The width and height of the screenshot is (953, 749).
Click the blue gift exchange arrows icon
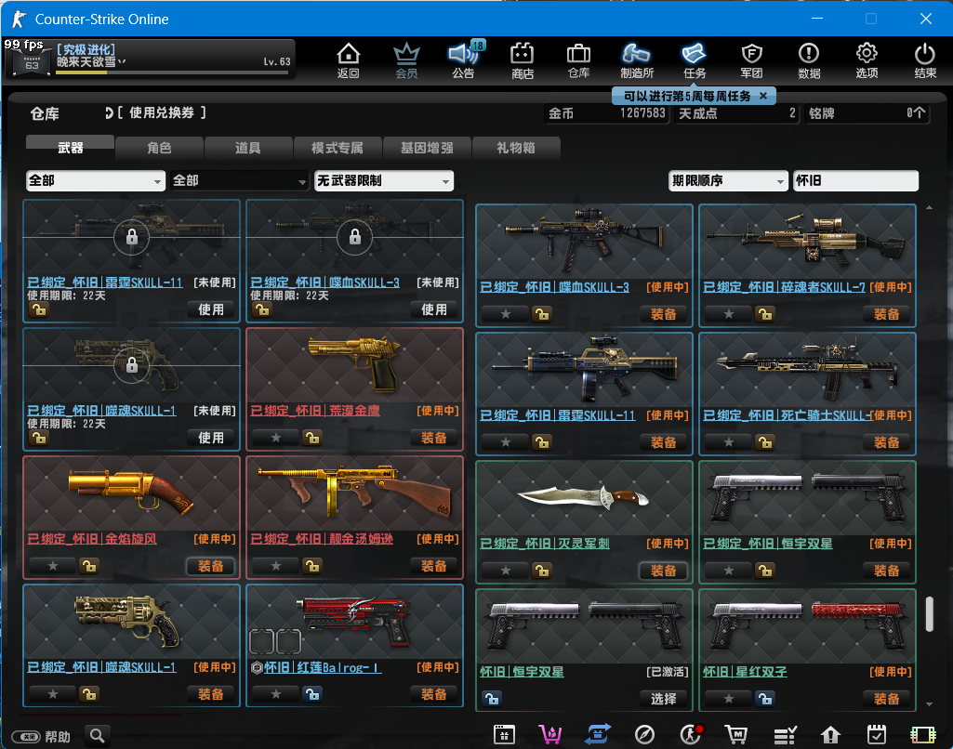tap(598, 735)
